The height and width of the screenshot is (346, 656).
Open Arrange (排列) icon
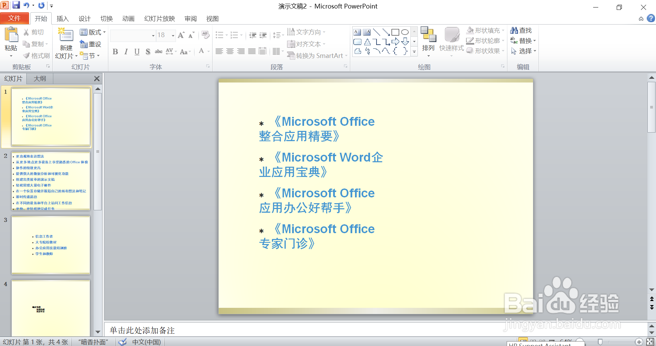pos(428,34)
